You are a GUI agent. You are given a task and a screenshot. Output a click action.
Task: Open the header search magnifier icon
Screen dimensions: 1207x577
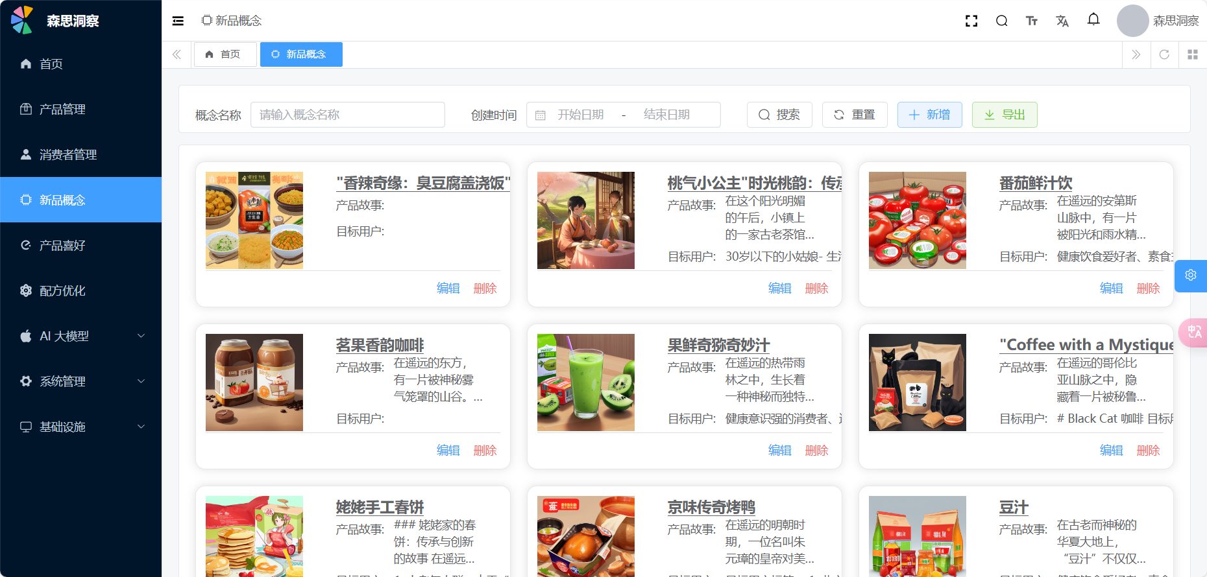coord(1002,21)
